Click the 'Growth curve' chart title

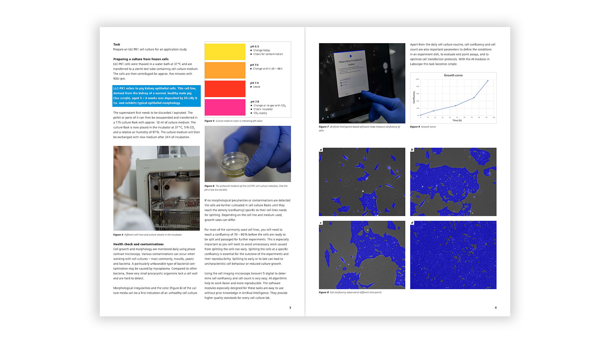click(x=453, y=75)
